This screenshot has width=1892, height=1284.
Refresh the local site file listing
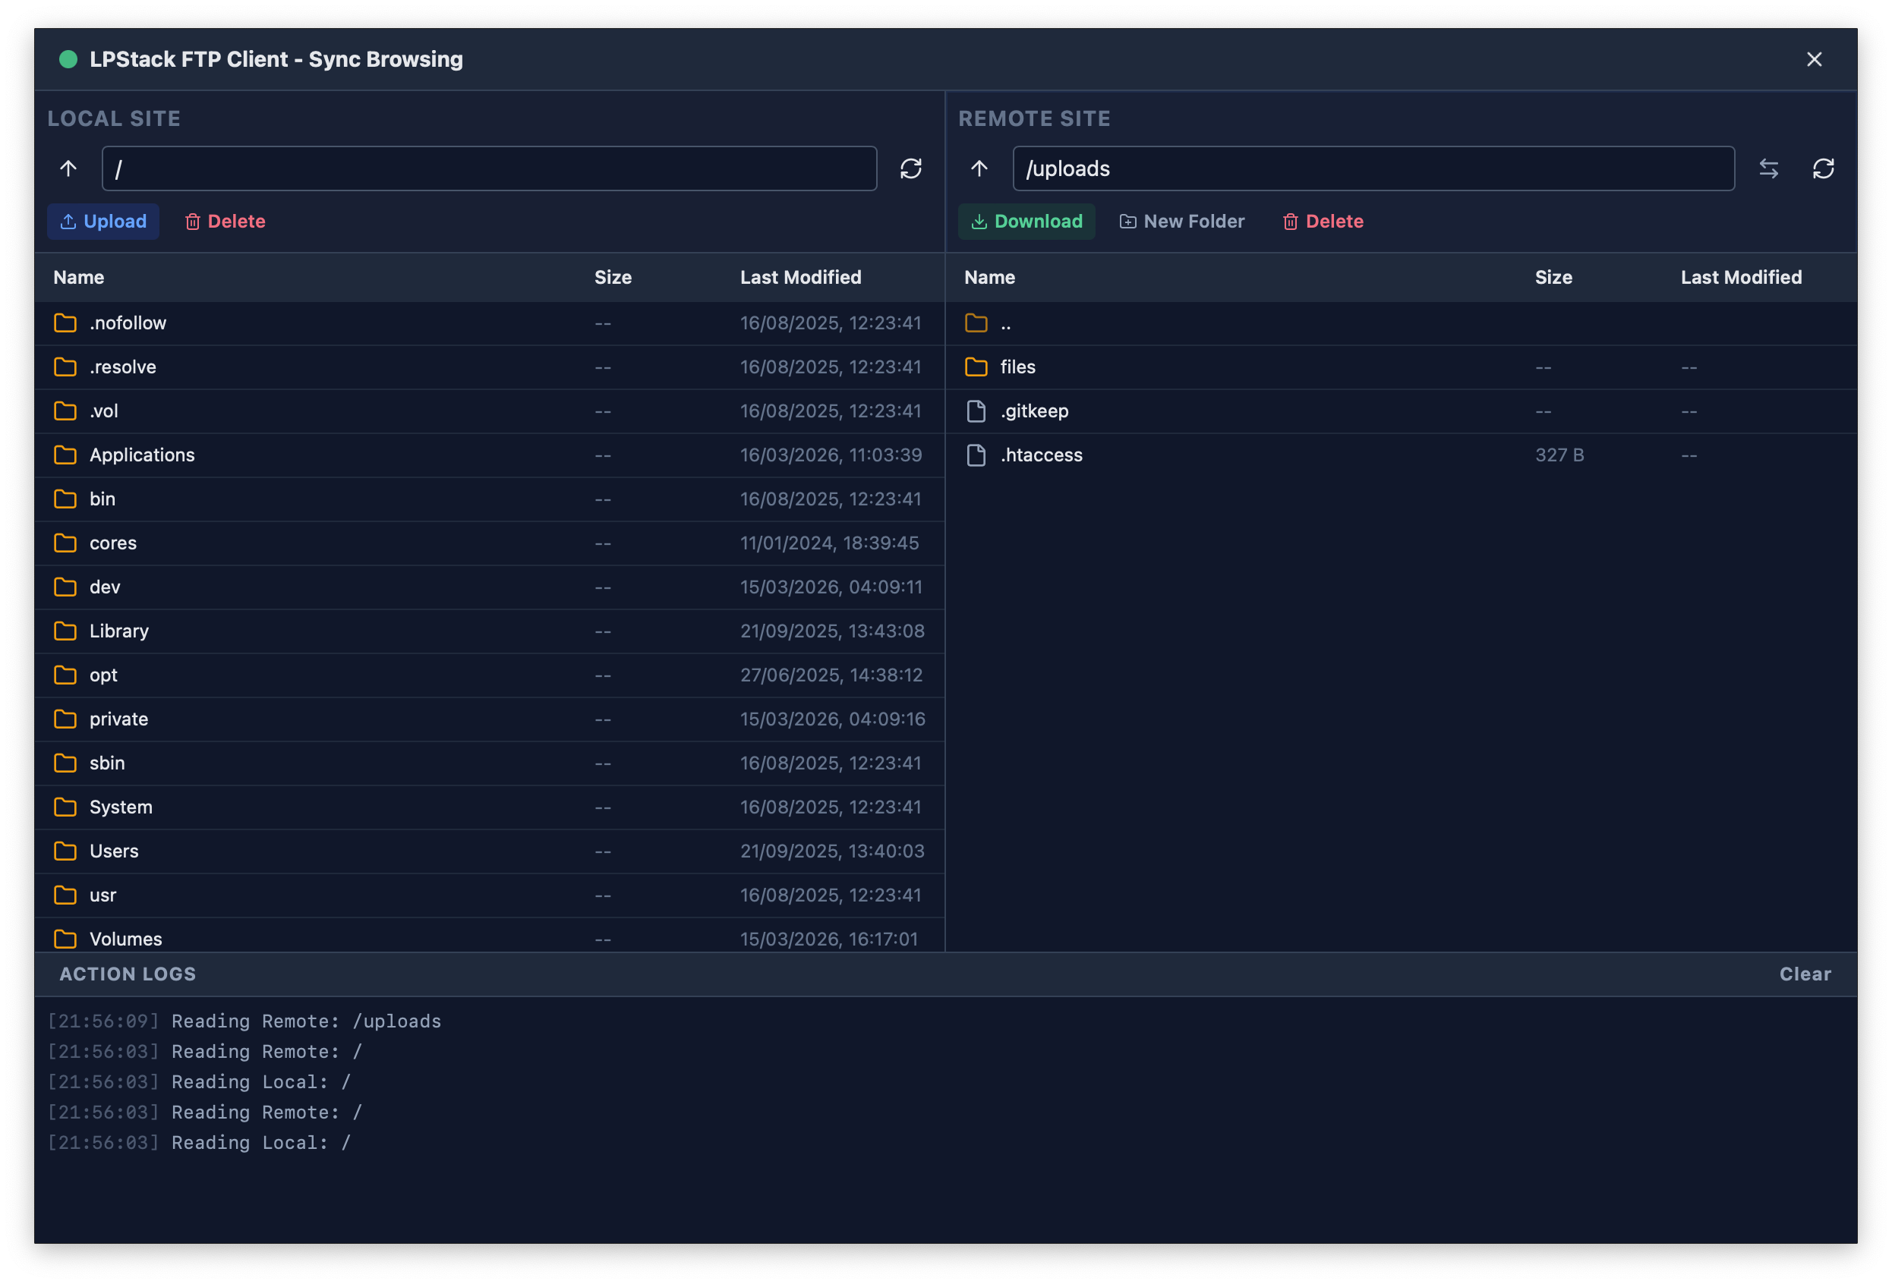[911, 168]
